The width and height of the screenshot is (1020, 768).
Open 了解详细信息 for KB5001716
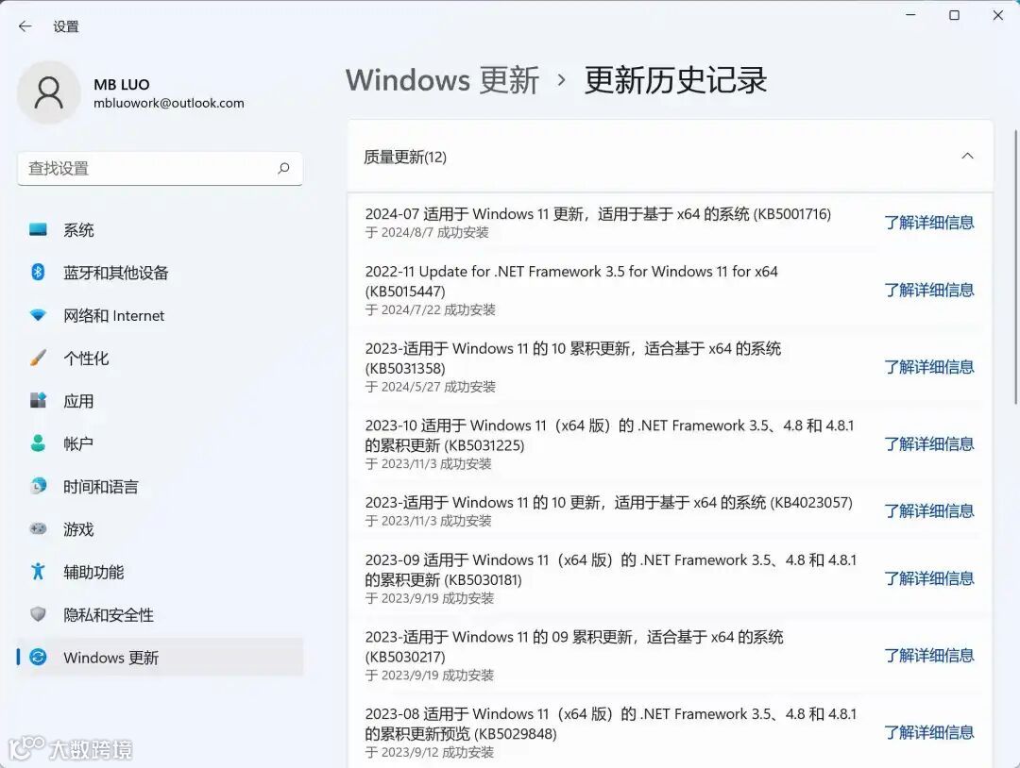[x=929, y=223]
